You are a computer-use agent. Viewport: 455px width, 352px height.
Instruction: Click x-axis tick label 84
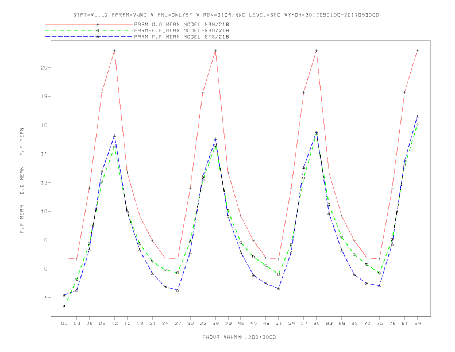(417, 323)
